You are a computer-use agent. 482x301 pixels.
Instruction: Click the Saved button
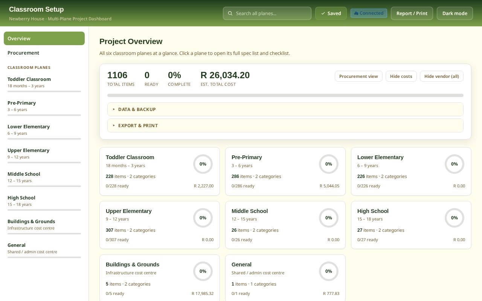(x=331, y=13)
